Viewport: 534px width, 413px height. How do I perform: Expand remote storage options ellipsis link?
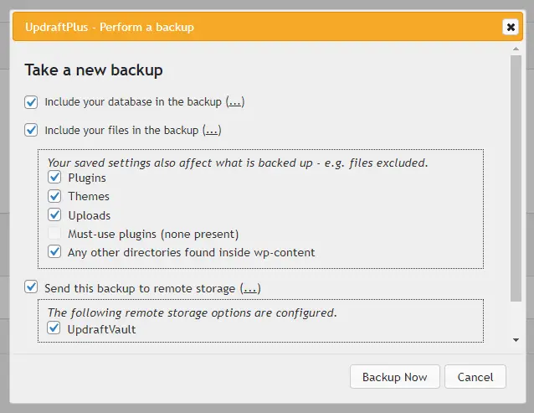point(251,288)
